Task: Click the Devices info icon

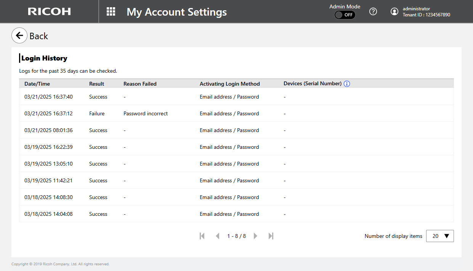Action: click(x=346, y=84)
